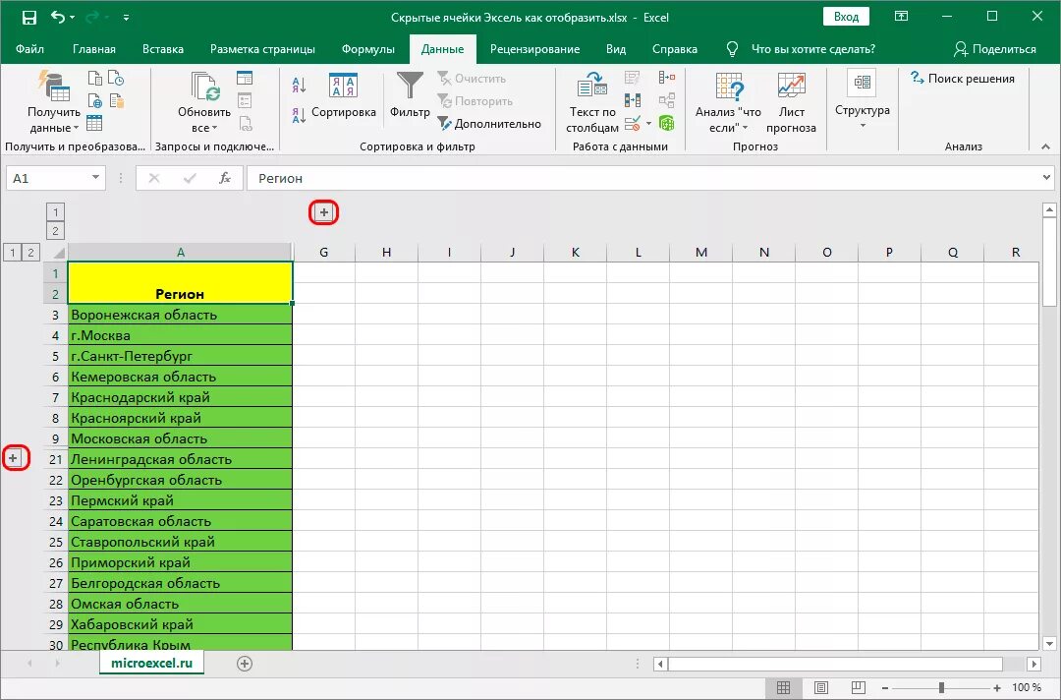
Task: Collapse the ribbon with the chevron
Action: point(1045,146)
